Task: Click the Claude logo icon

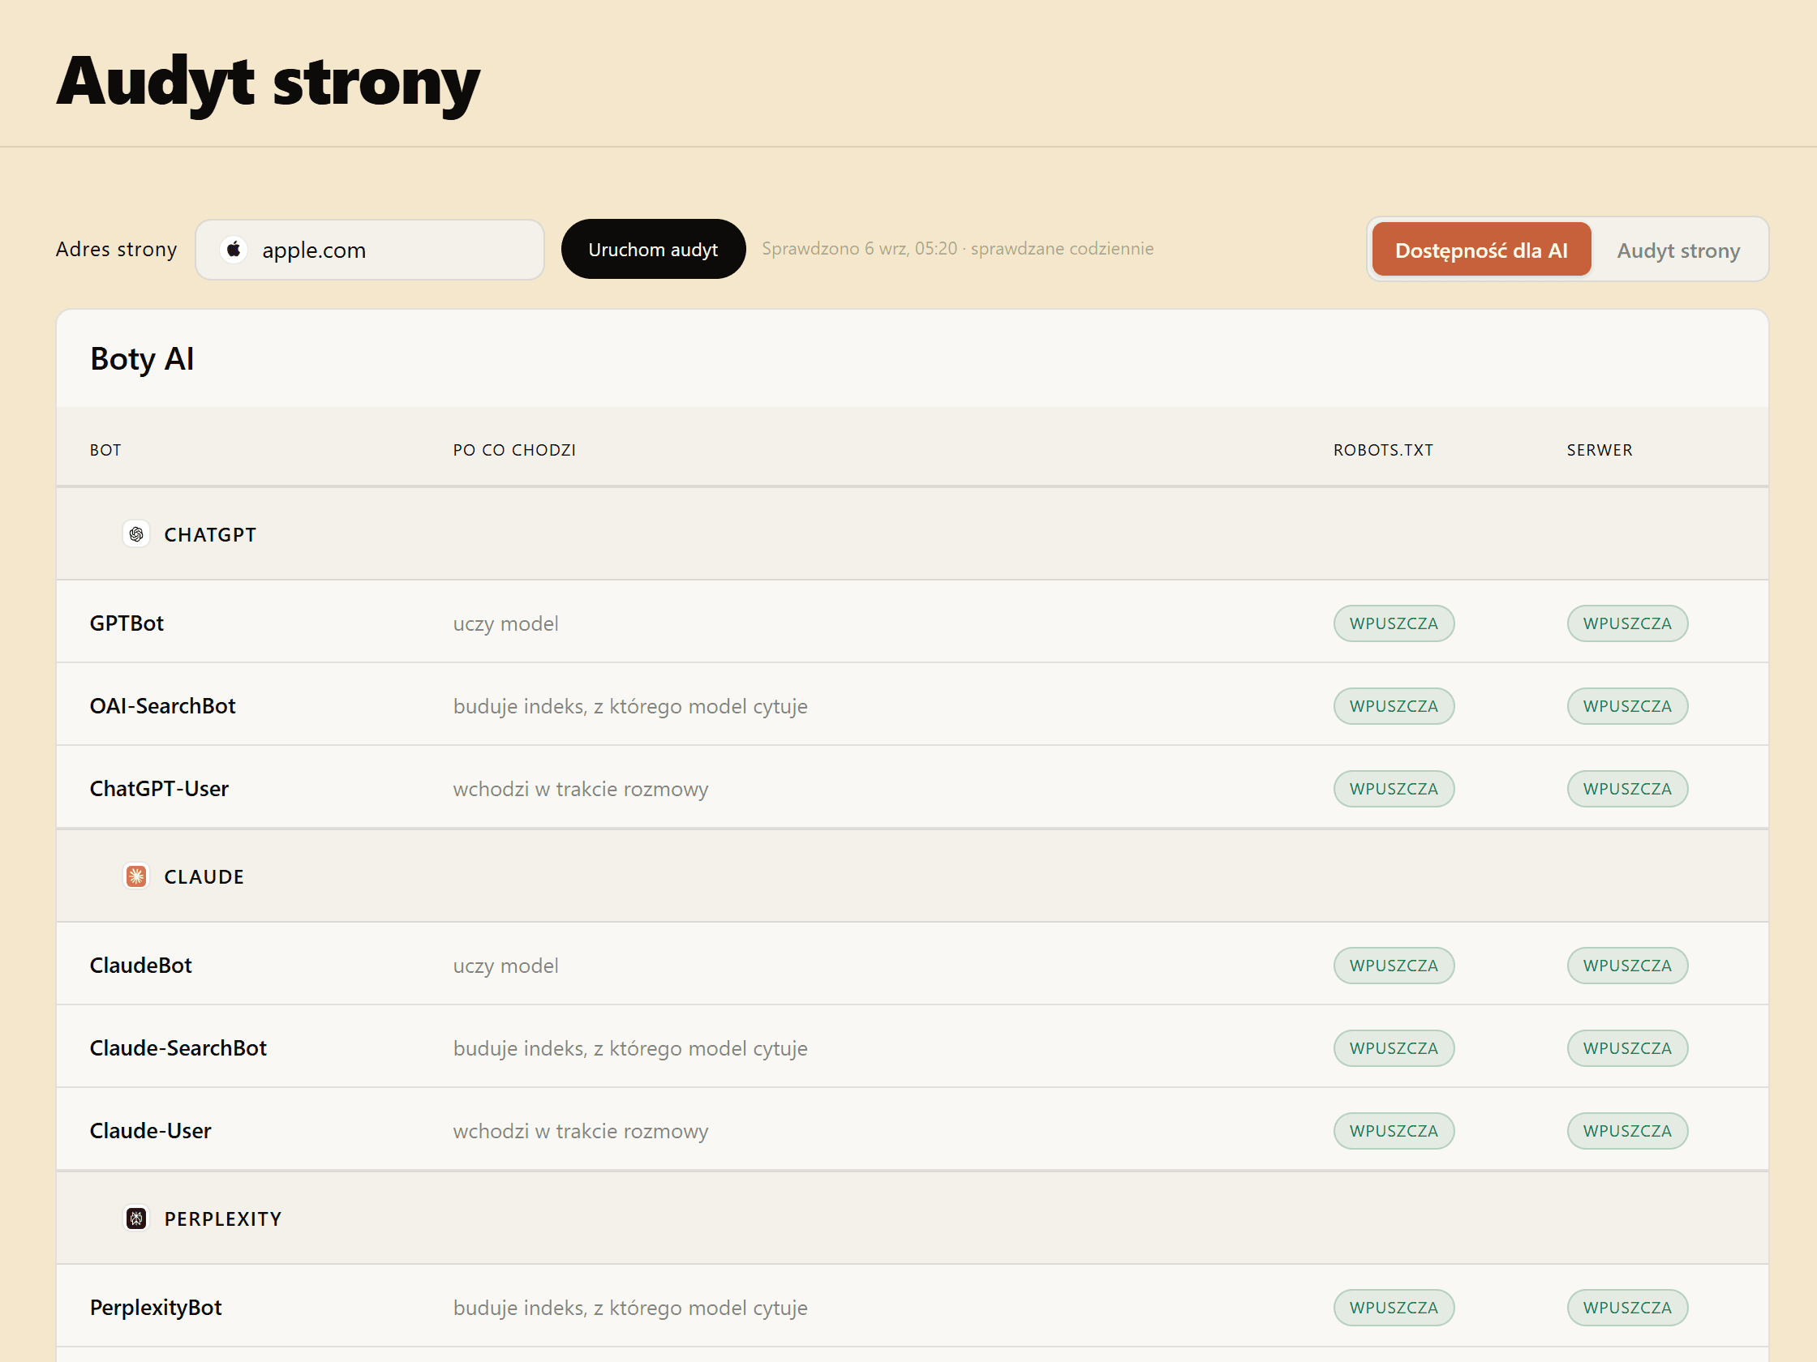Action: [x=136, y=877]
